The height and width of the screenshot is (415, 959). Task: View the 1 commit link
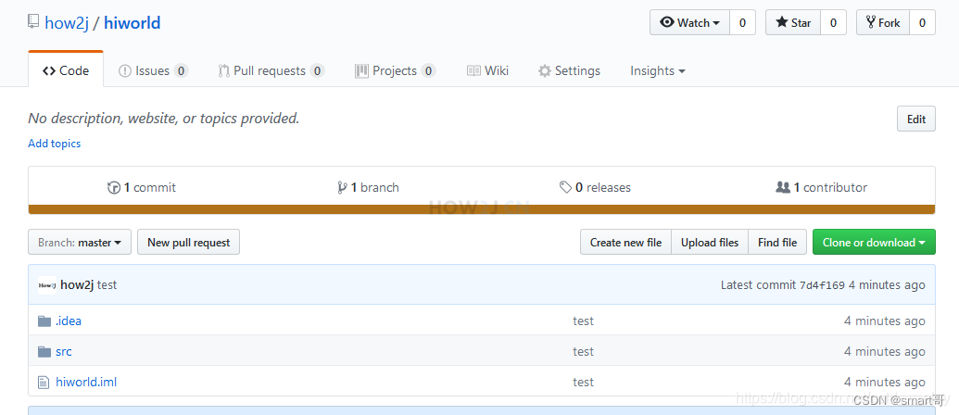point(142,188)
